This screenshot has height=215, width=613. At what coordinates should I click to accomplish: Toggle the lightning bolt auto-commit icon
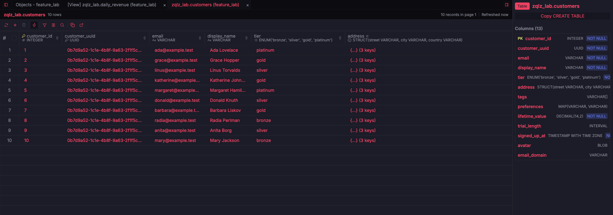34,25
